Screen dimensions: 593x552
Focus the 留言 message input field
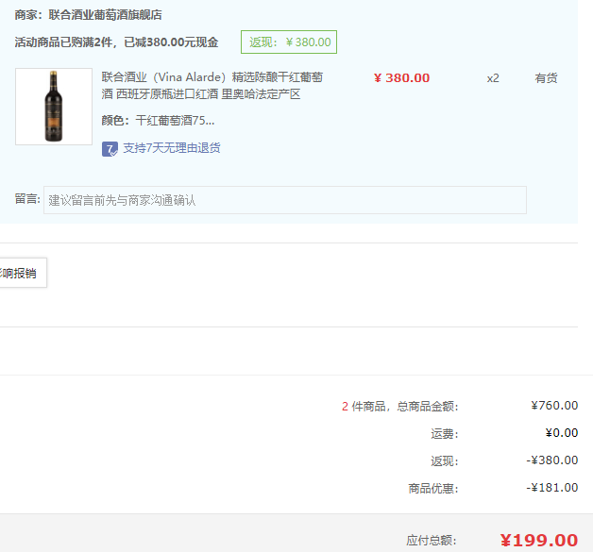tap(285, 200)
